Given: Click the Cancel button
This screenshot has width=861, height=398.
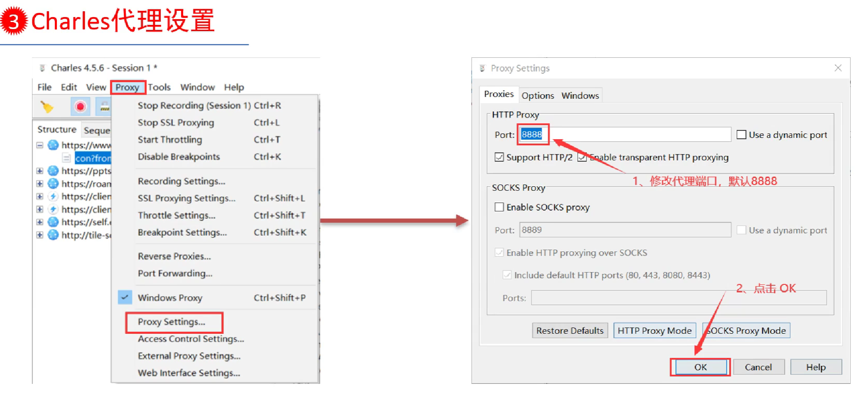Looking at the screenshot, I should pyautogui.click(x=758, y=367).
